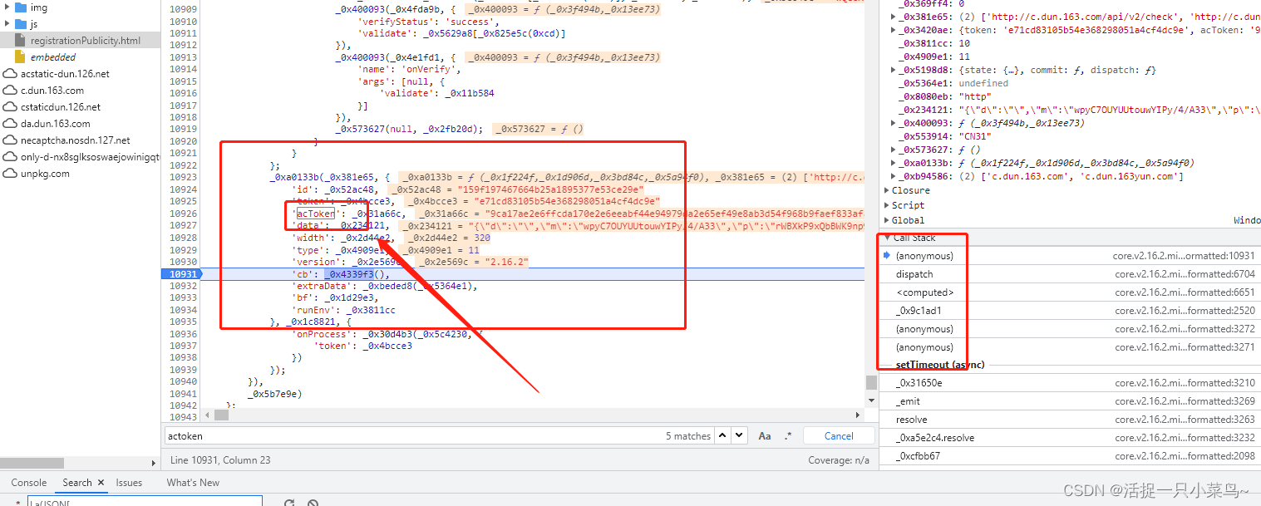The width and height of the screenshot is (1261, 506).
Task: Expand the _0x3420ae scope variable
Action: (893, 30)
